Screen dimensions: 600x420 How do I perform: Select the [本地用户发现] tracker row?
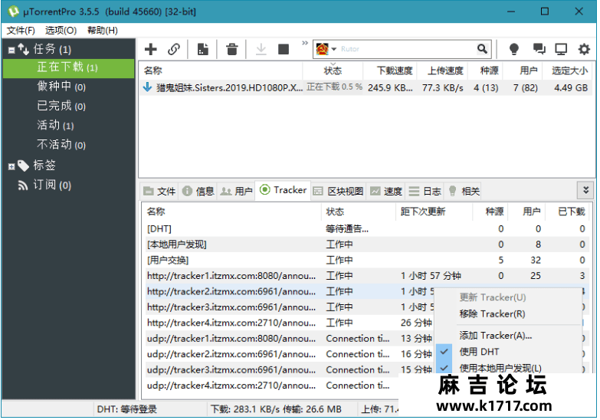(366, 244)
